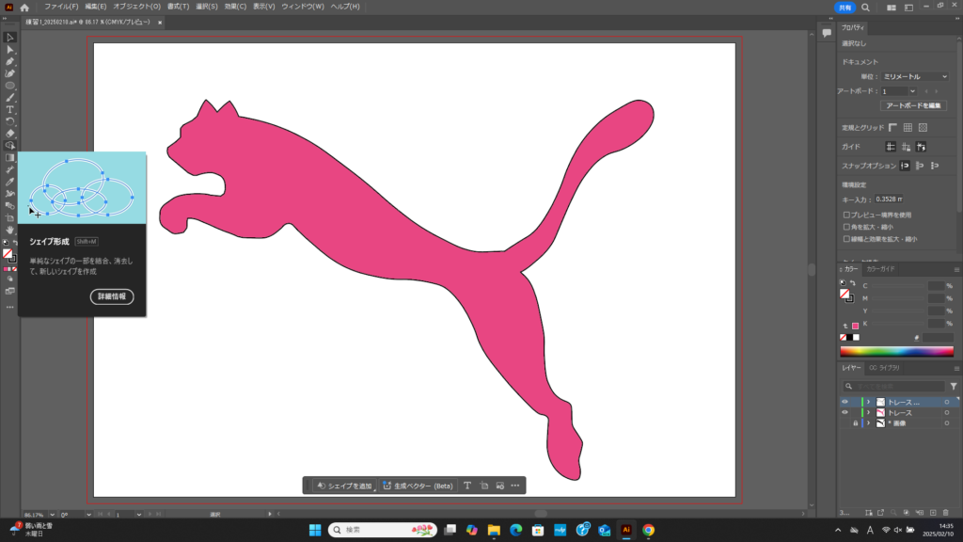Click the 詳細情報 button in the tooltip
Screen dimensions: 963x542
click(x=112, y=296)
